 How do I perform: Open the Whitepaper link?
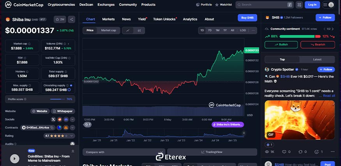click(63, 111)
